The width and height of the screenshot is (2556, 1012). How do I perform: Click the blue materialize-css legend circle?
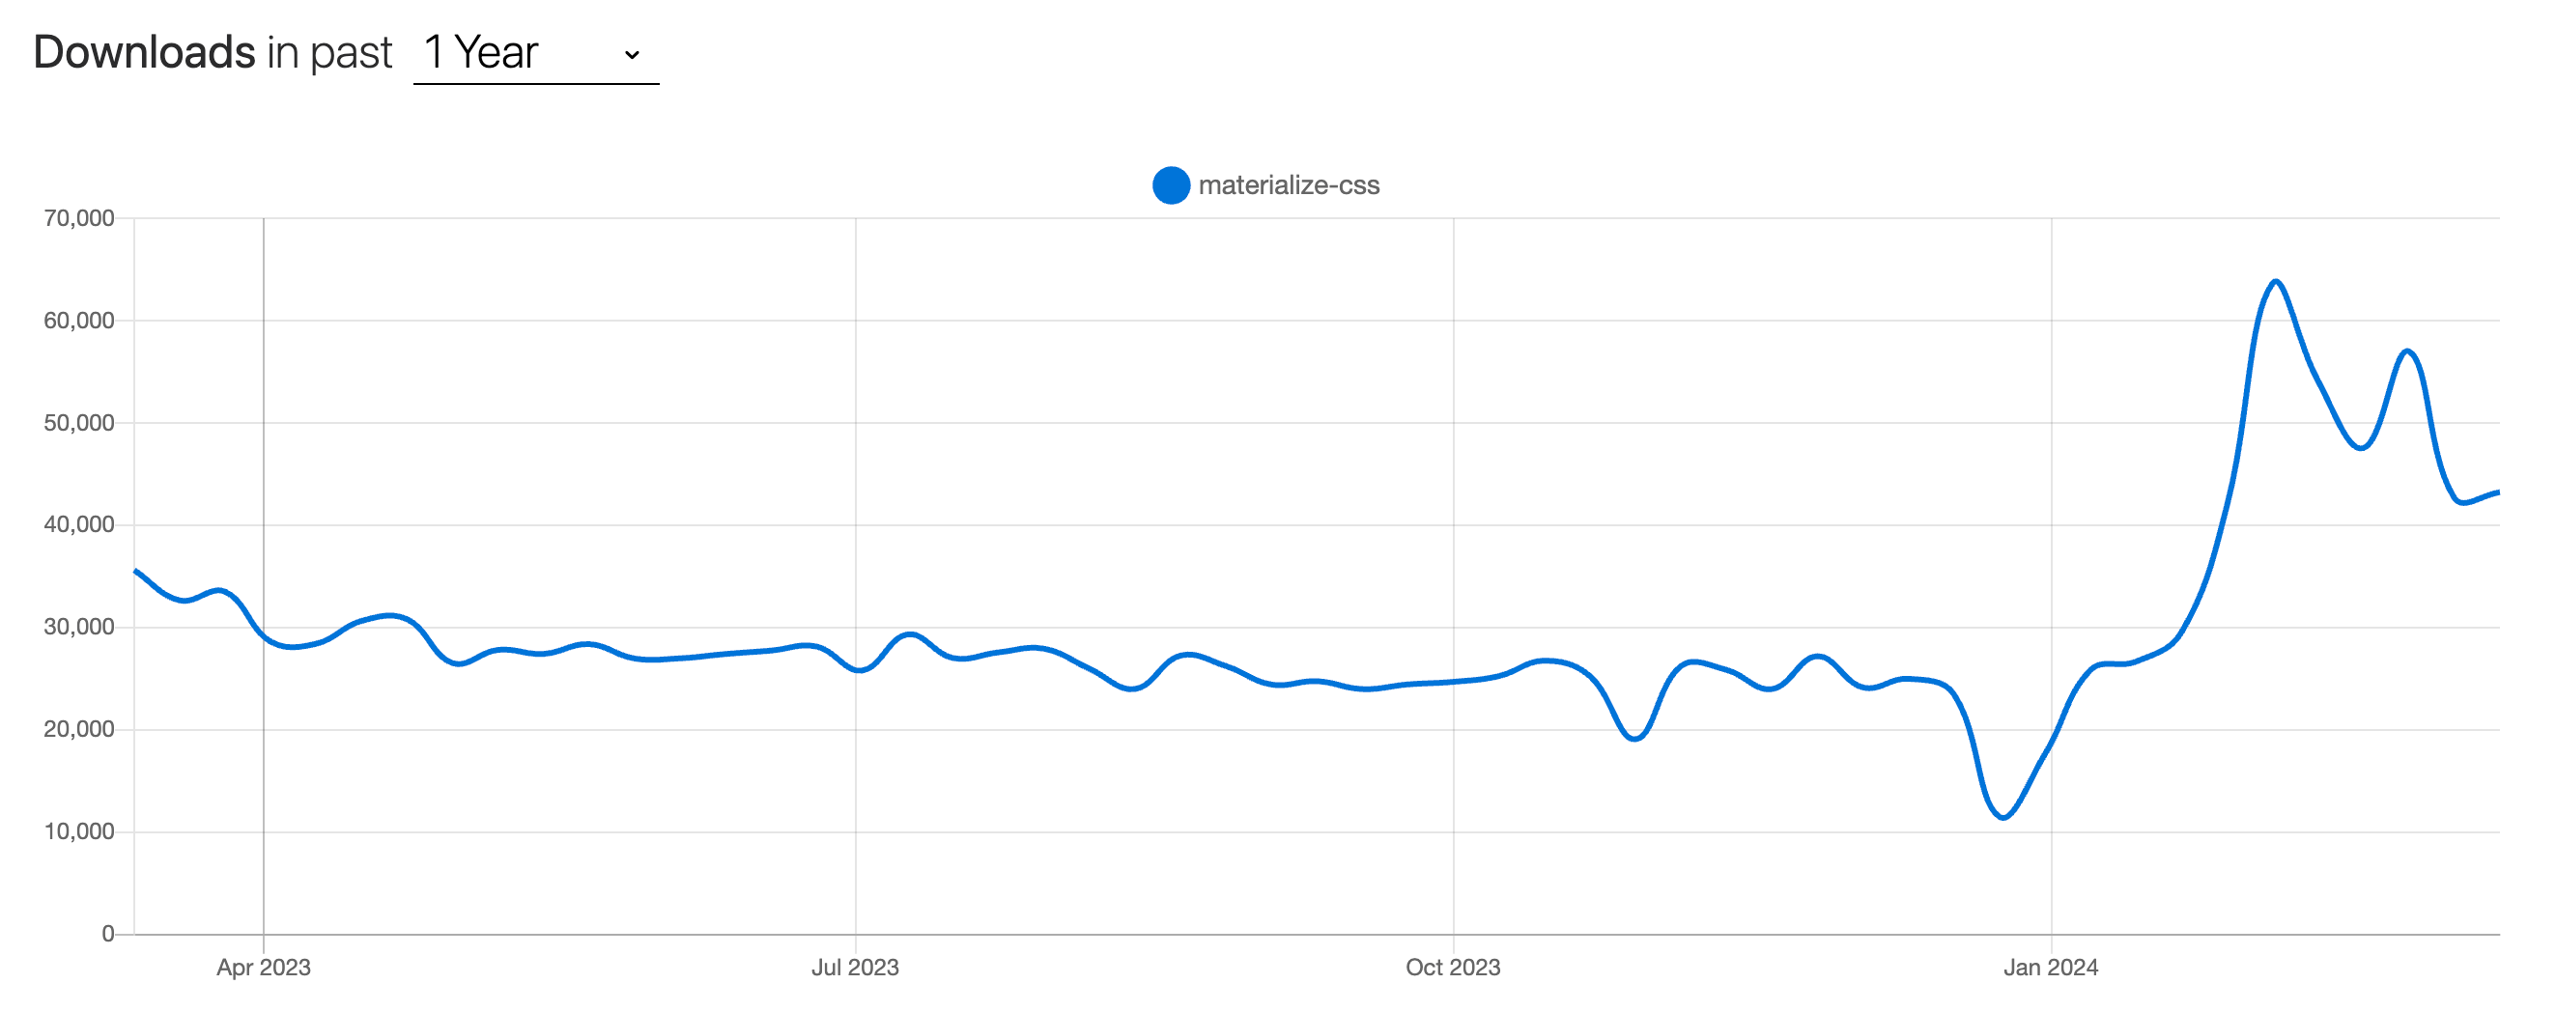pos(1171,185)
